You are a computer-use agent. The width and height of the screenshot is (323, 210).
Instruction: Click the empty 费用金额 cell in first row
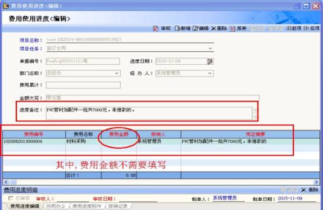119,142
